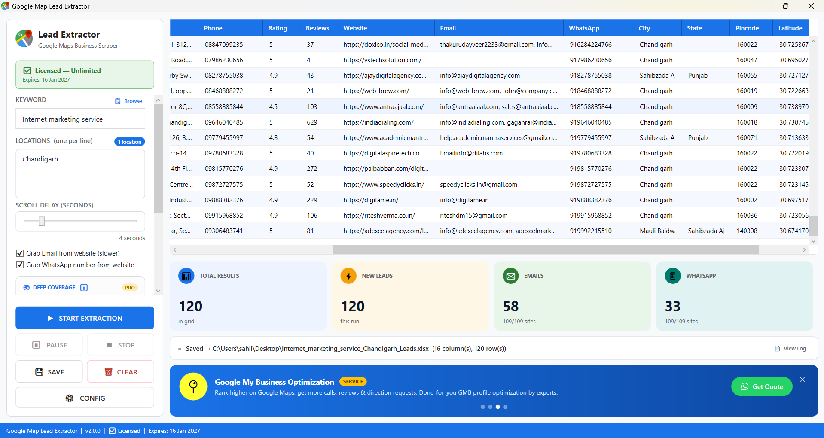
Task: Toggle the Deep Coverage PRO option
Action: [80, 287]
